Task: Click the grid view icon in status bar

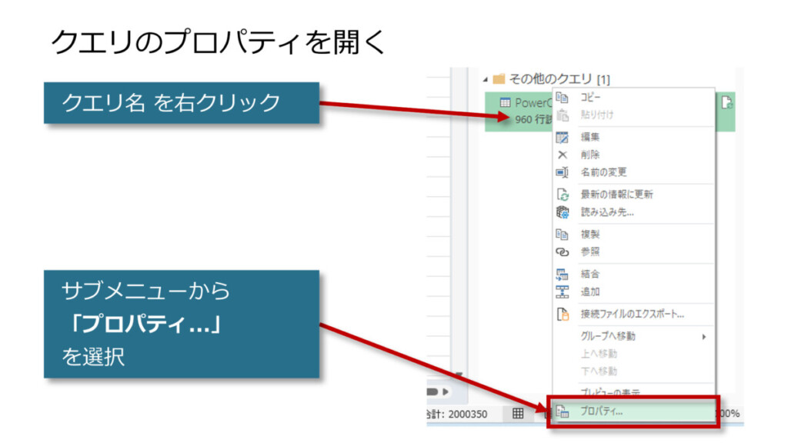Action: click(519, 414)
